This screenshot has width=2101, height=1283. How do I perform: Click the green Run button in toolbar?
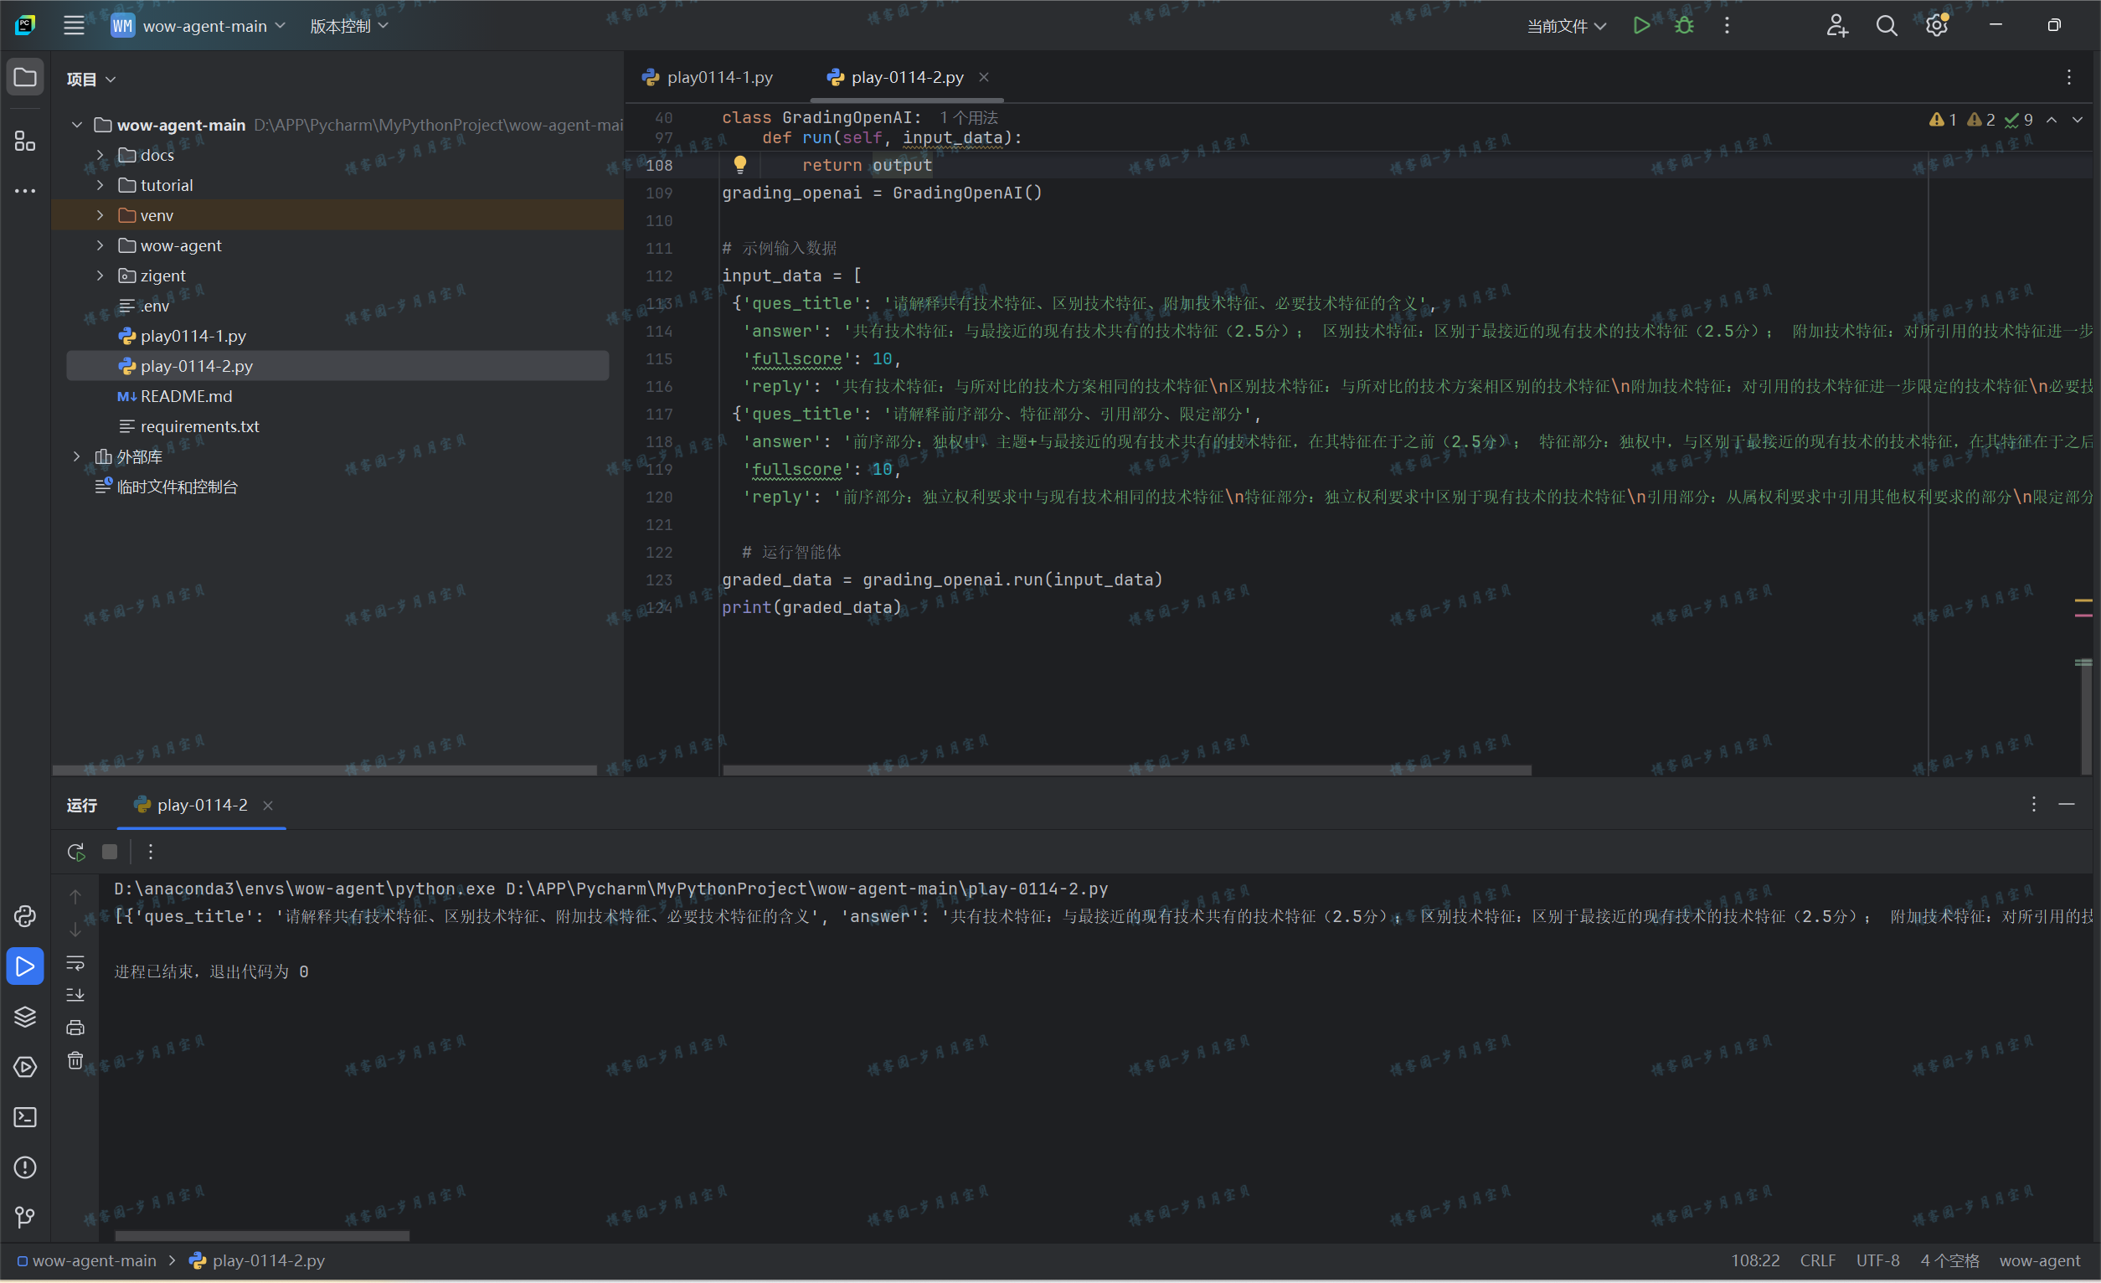1640,26
